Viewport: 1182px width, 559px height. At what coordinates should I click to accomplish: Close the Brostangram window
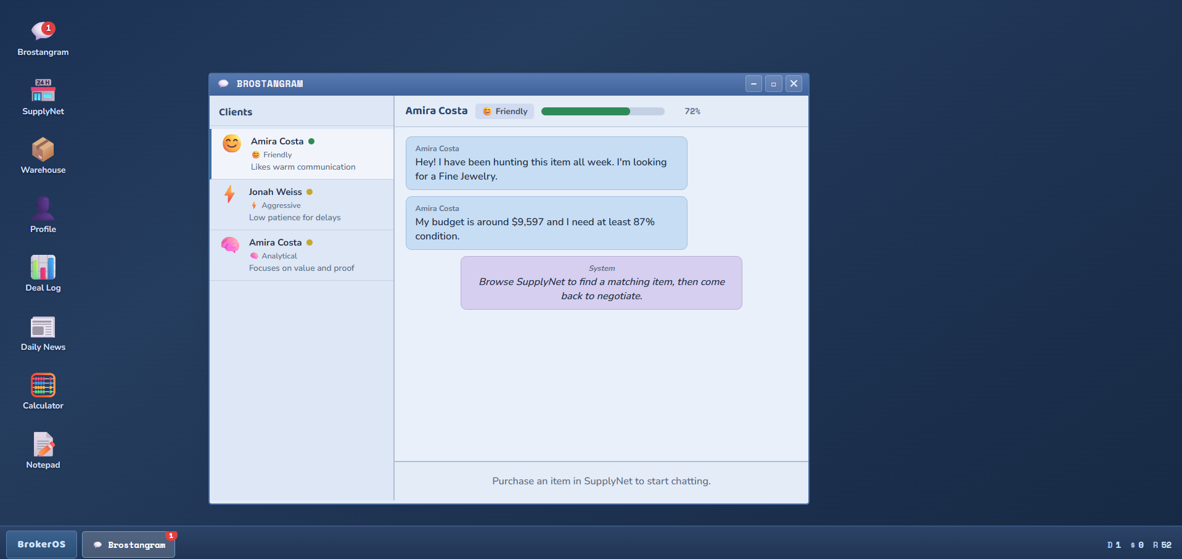coord(794,84)
